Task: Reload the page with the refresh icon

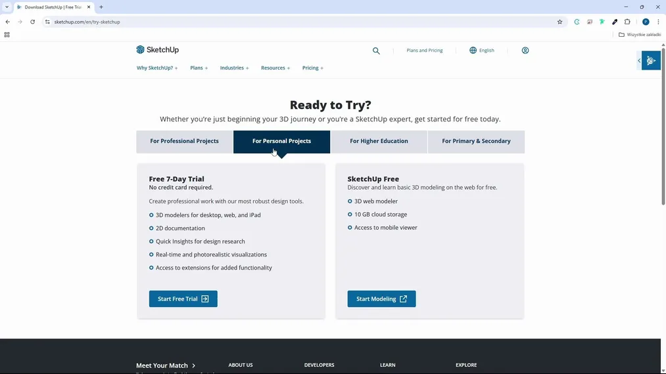Action: (x=32, y=22)
